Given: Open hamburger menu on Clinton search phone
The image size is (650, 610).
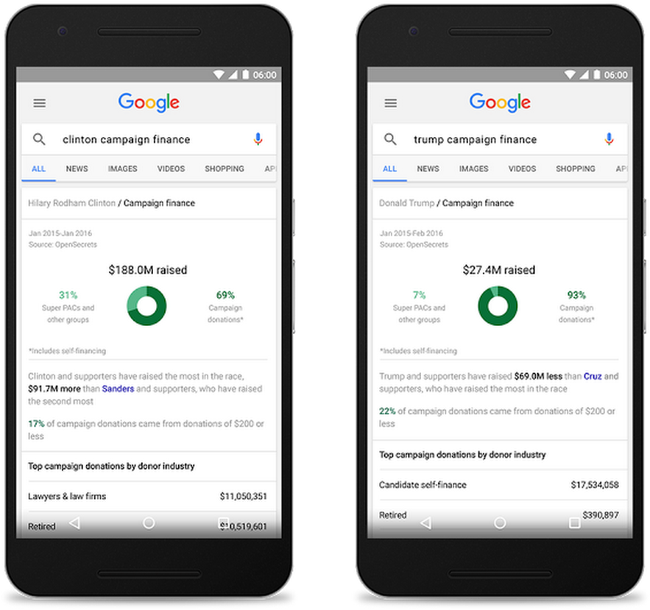Looking at the screenshot, I should coord(39,103).
